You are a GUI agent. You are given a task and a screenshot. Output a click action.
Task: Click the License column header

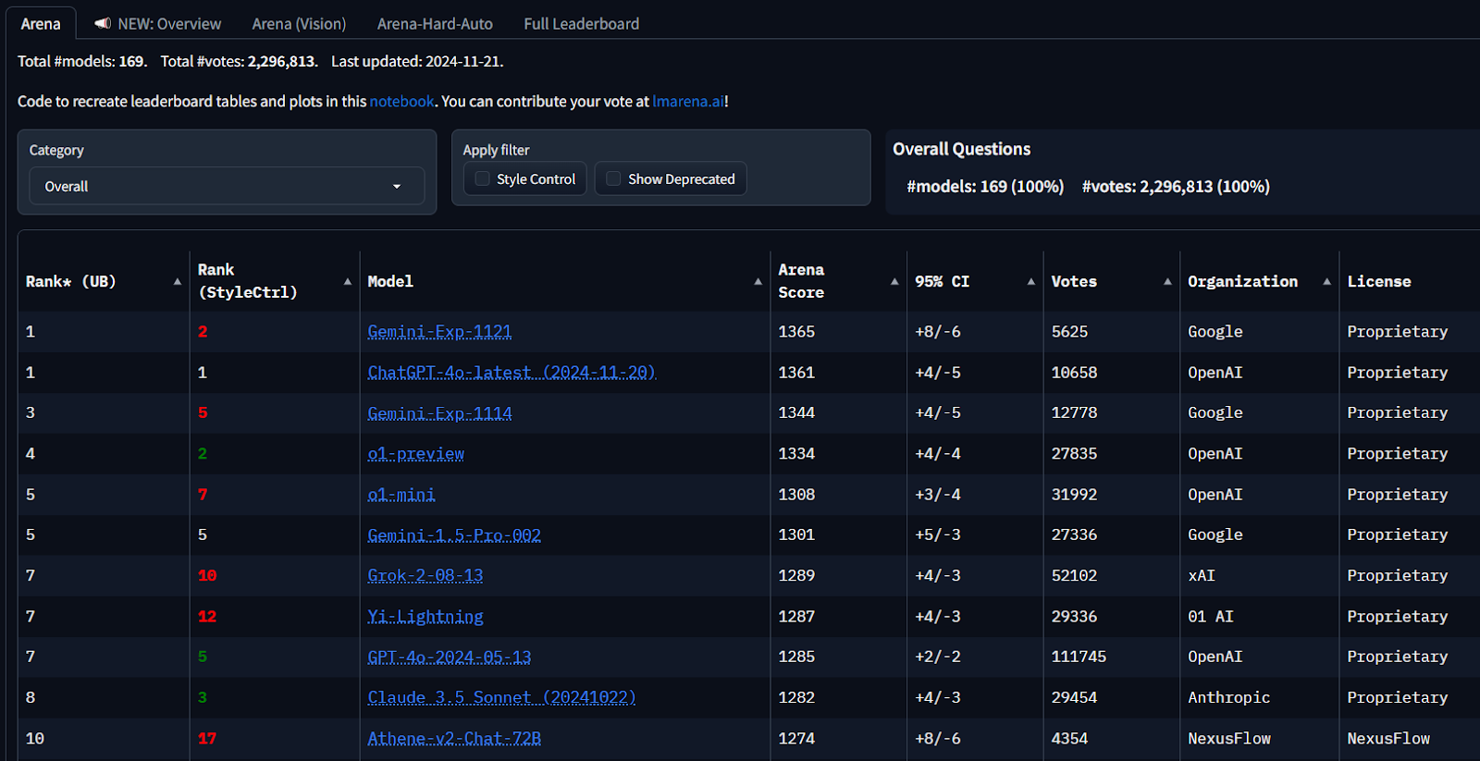pyautogui.click(x=1378, y=282)
